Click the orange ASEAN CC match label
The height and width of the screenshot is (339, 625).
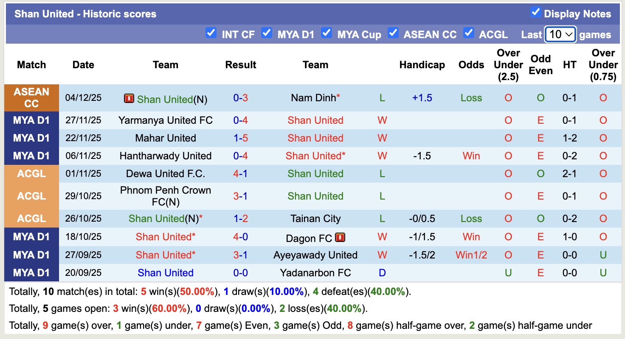point(31,97)
